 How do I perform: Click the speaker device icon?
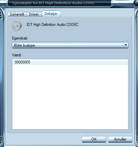17,26
